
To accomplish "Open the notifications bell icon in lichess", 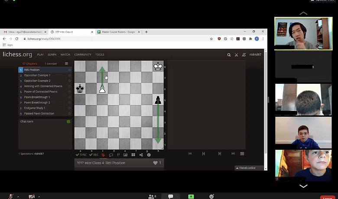I will (x=244, y=55).
